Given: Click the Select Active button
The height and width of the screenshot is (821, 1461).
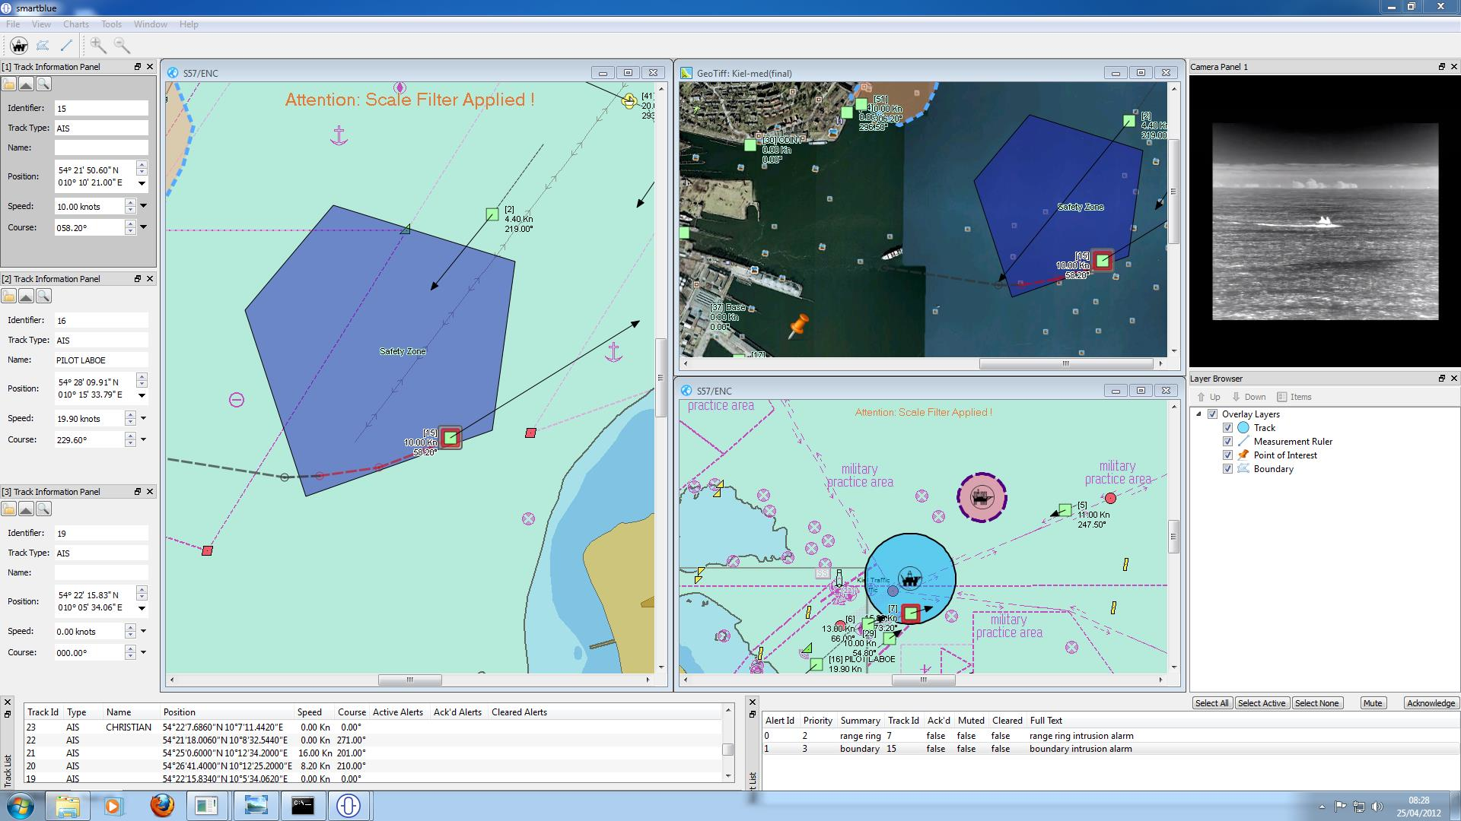Looking at the screenshot, I should click(1262, 703).
